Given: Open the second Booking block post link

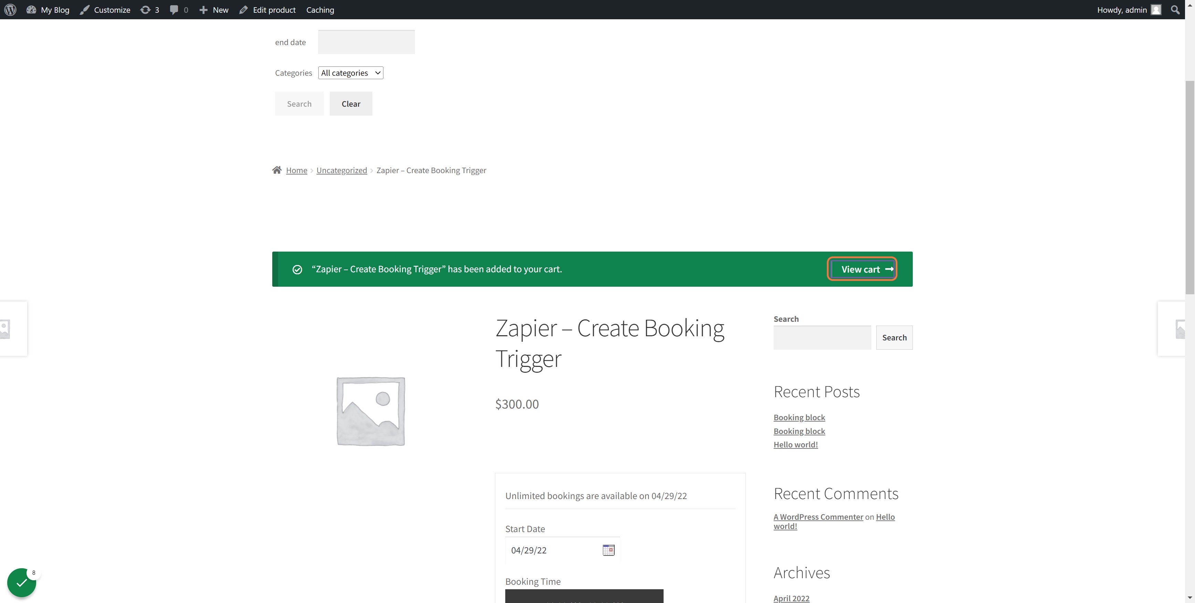Looking at the screenshot, I should [x=799, y=431].
